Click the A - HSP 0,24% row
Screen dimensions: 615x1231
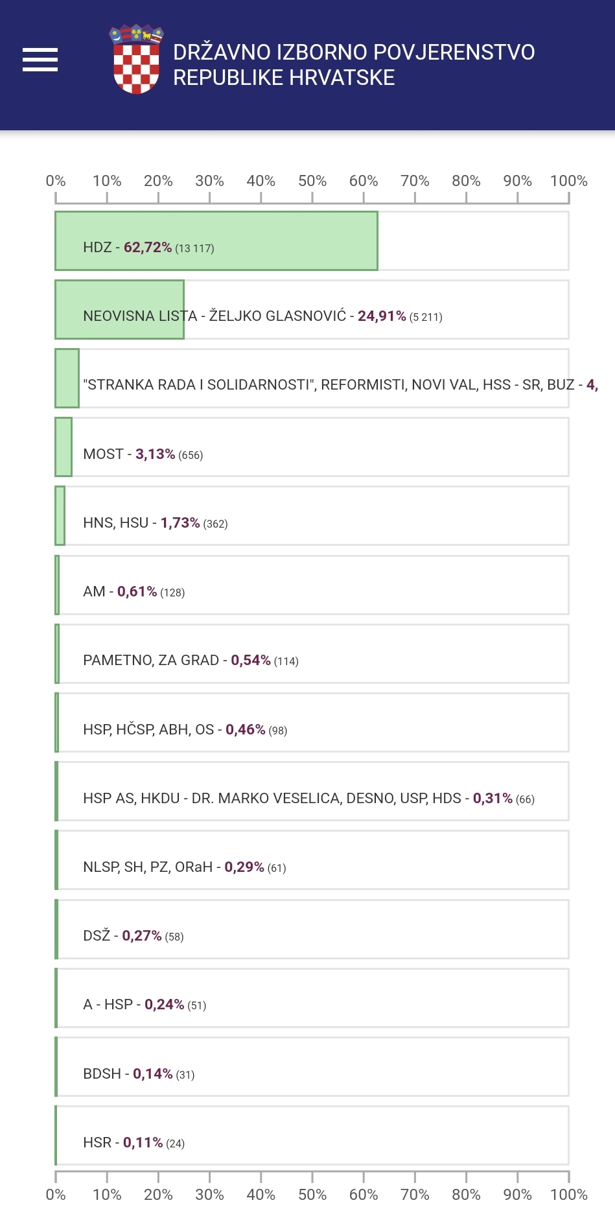(x=312, y=998)
